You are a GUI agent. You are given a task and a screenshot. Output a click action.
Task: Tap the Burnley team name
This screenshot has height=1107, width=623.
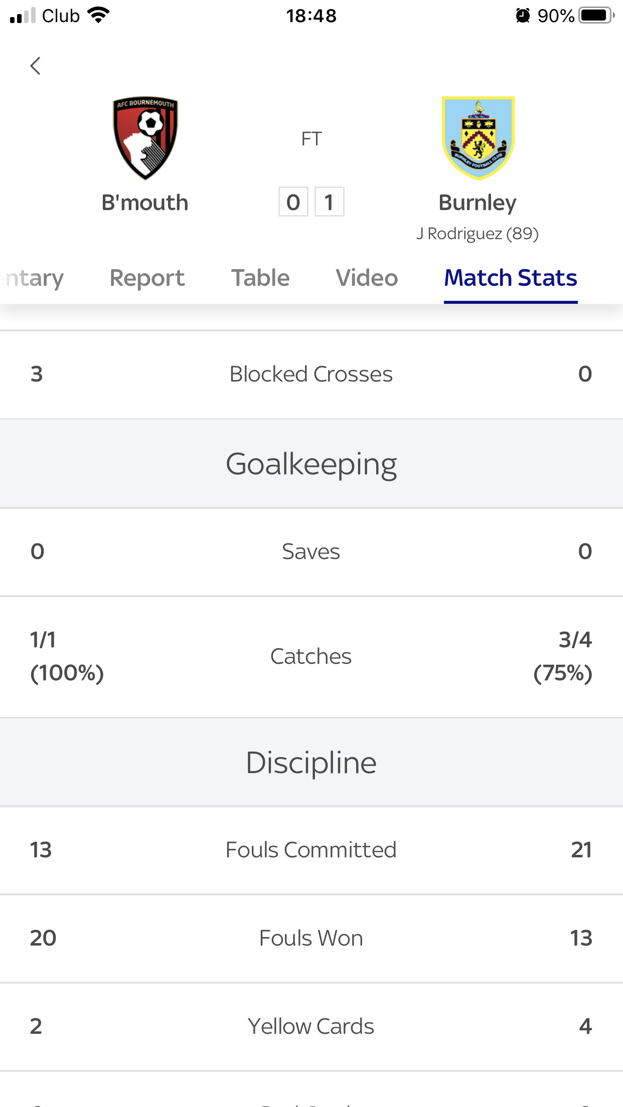[478, 203]
